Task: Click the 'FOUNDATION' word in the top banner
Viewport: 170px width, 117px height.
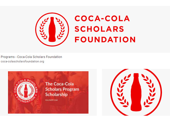Action: click(x=105, y=40)
